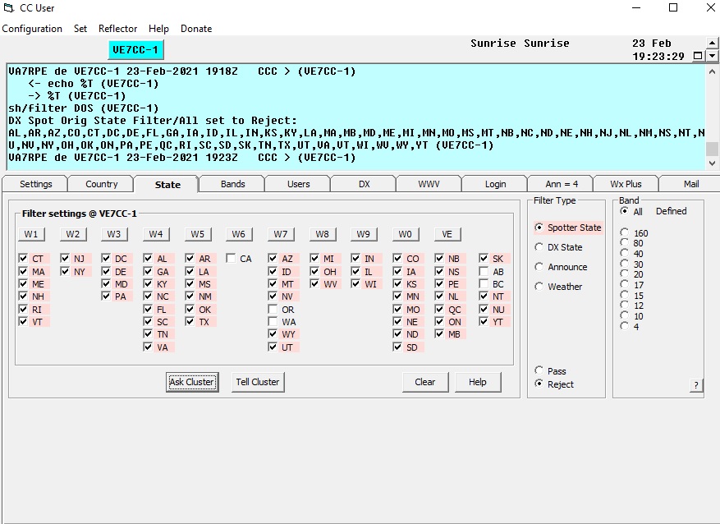720x524 pixels.
Task: Open the Ann = 4 tab
Action: point(561,184)
